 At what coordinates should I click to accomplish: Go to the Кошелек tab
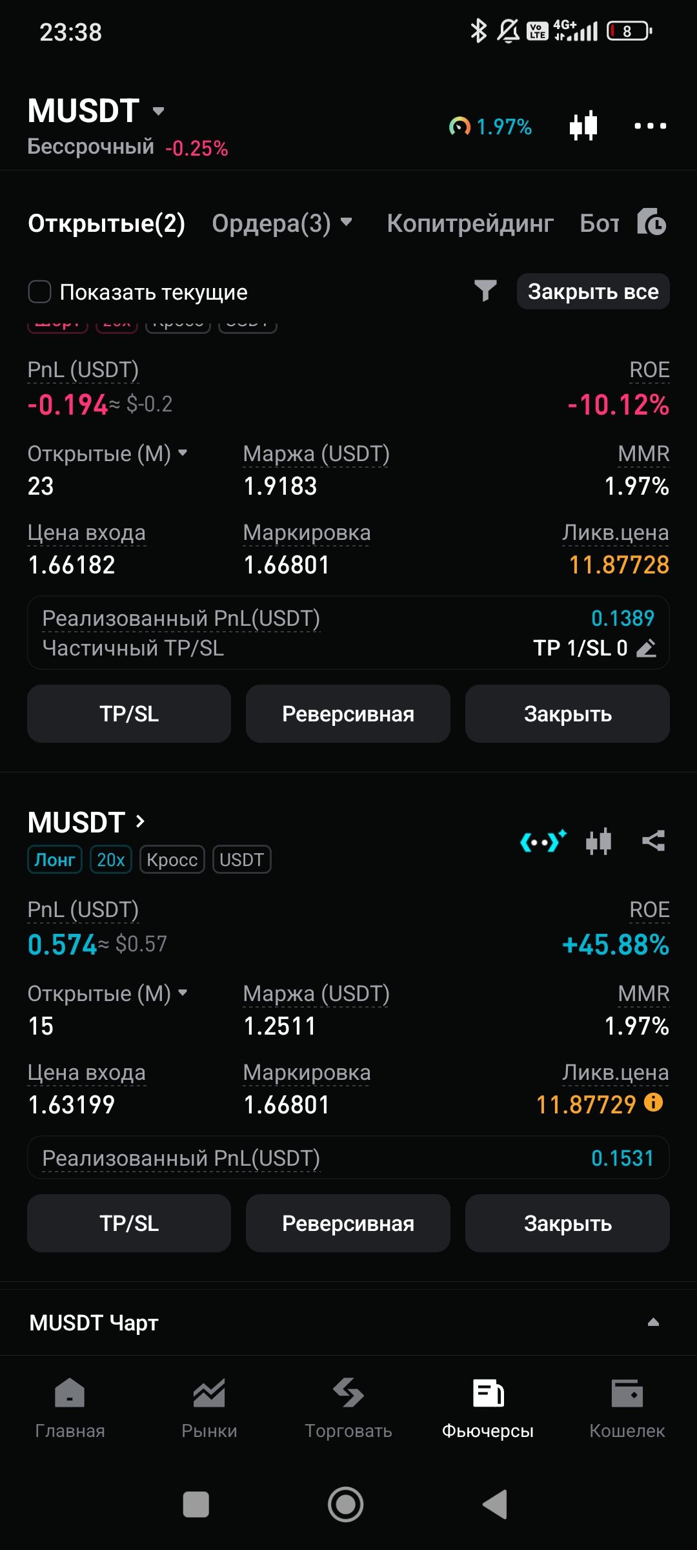(627, 1408)
